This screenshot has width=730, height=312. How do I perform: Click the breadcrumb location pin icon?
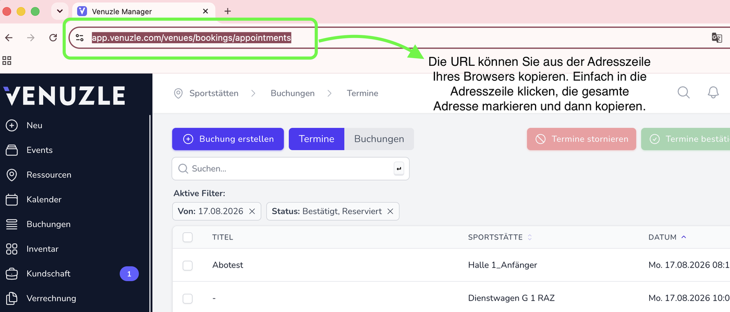pyautogui.click(x=178, y=93)
